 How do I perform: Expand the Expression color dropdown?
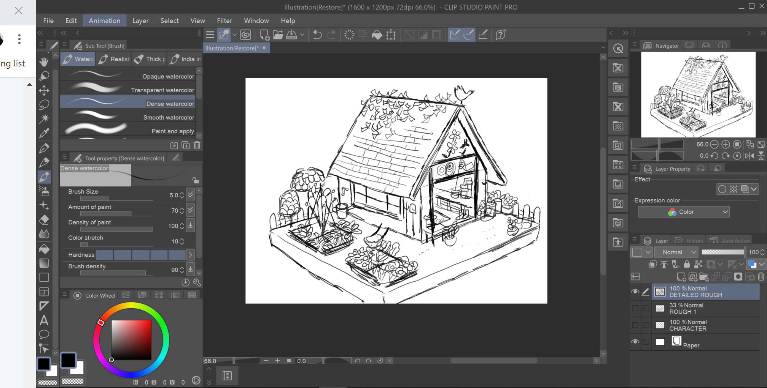[684, 212]
